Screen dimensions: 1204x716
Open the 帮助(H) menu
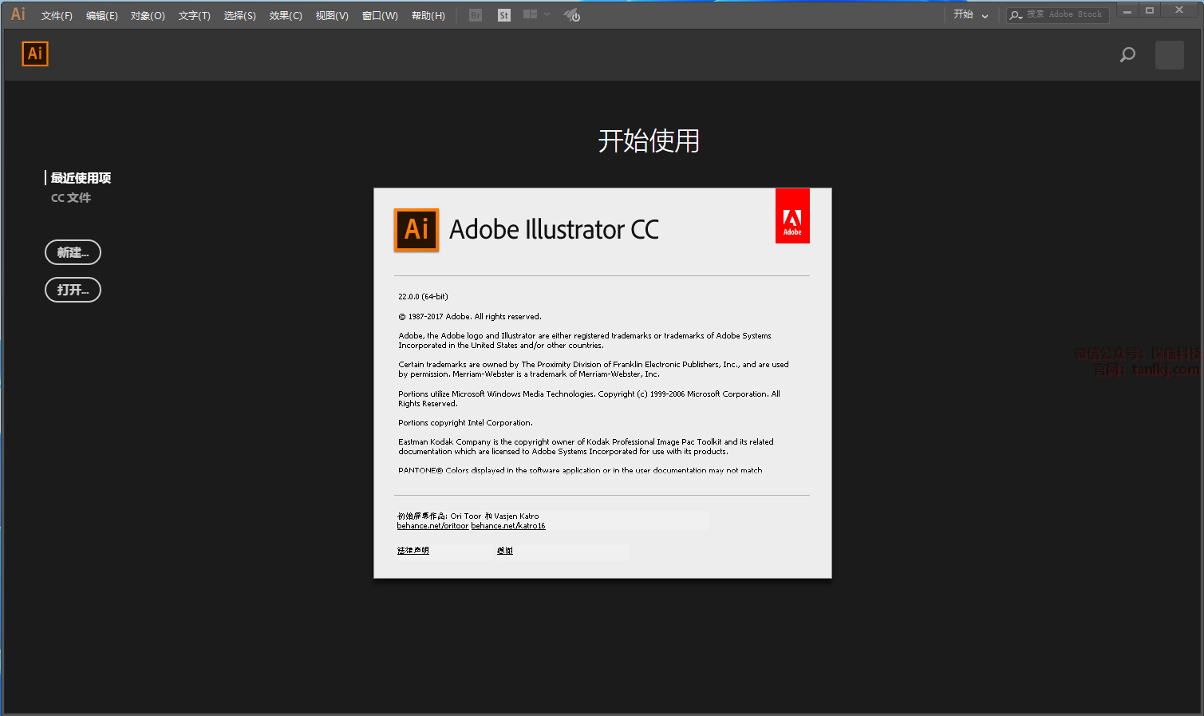[x=428, y=16]
